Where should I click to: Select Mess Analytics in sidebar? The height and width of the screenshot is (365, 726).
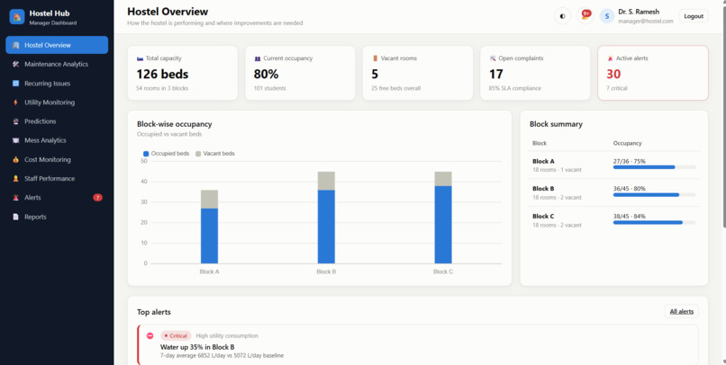click(x=57, y=140)
